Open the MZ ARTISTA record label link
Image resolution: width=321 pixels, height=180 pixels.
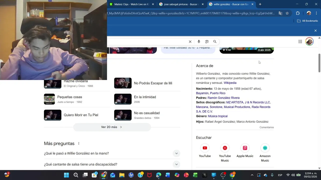(235, 102)
